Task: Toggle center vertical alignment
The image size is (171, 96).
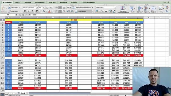Action: coord(60,7)
